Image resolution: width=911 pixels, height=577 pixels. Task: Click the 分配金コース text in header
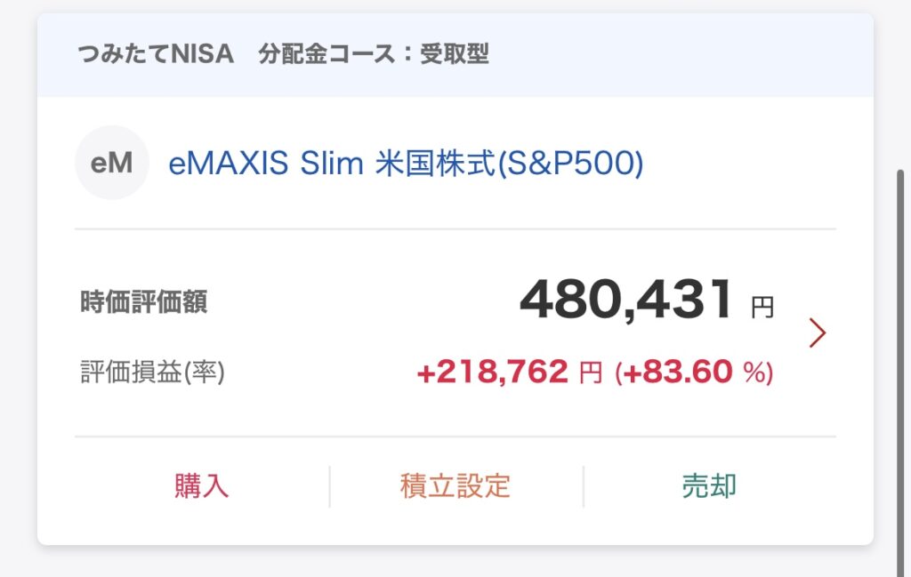326,54
